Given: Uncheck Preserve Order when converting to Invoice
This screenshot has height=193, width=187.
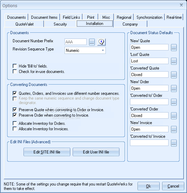Looking at the screenshot, I should click(15, 115).
